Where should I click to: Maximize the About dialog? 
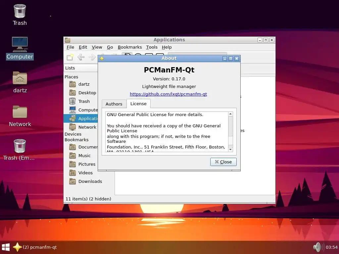(x=231, y=59)
